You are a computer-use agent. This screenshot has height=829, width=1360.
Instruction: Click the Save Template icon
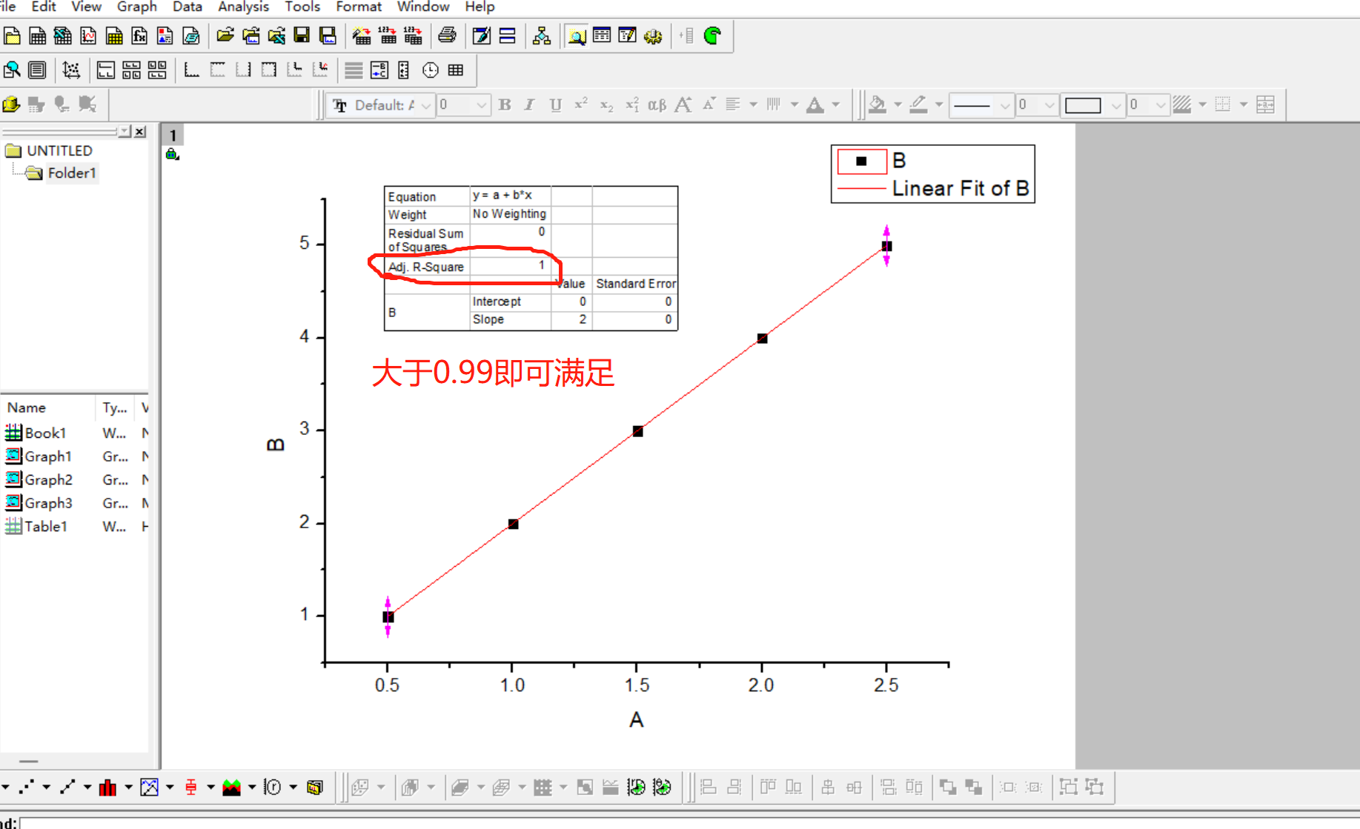click(328, 36)
